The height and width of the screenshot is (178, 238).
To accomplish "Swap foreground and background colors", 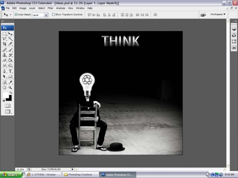I will pos(11,93).
